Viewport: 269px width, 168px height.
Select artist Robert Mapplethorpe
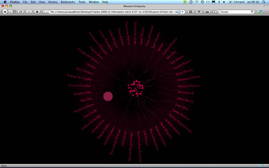[x=180, y=123]
